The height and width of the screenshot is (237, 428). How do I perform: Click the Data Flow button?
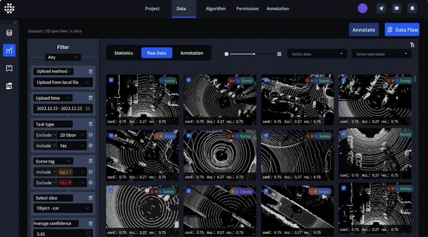tap(402, 30)
